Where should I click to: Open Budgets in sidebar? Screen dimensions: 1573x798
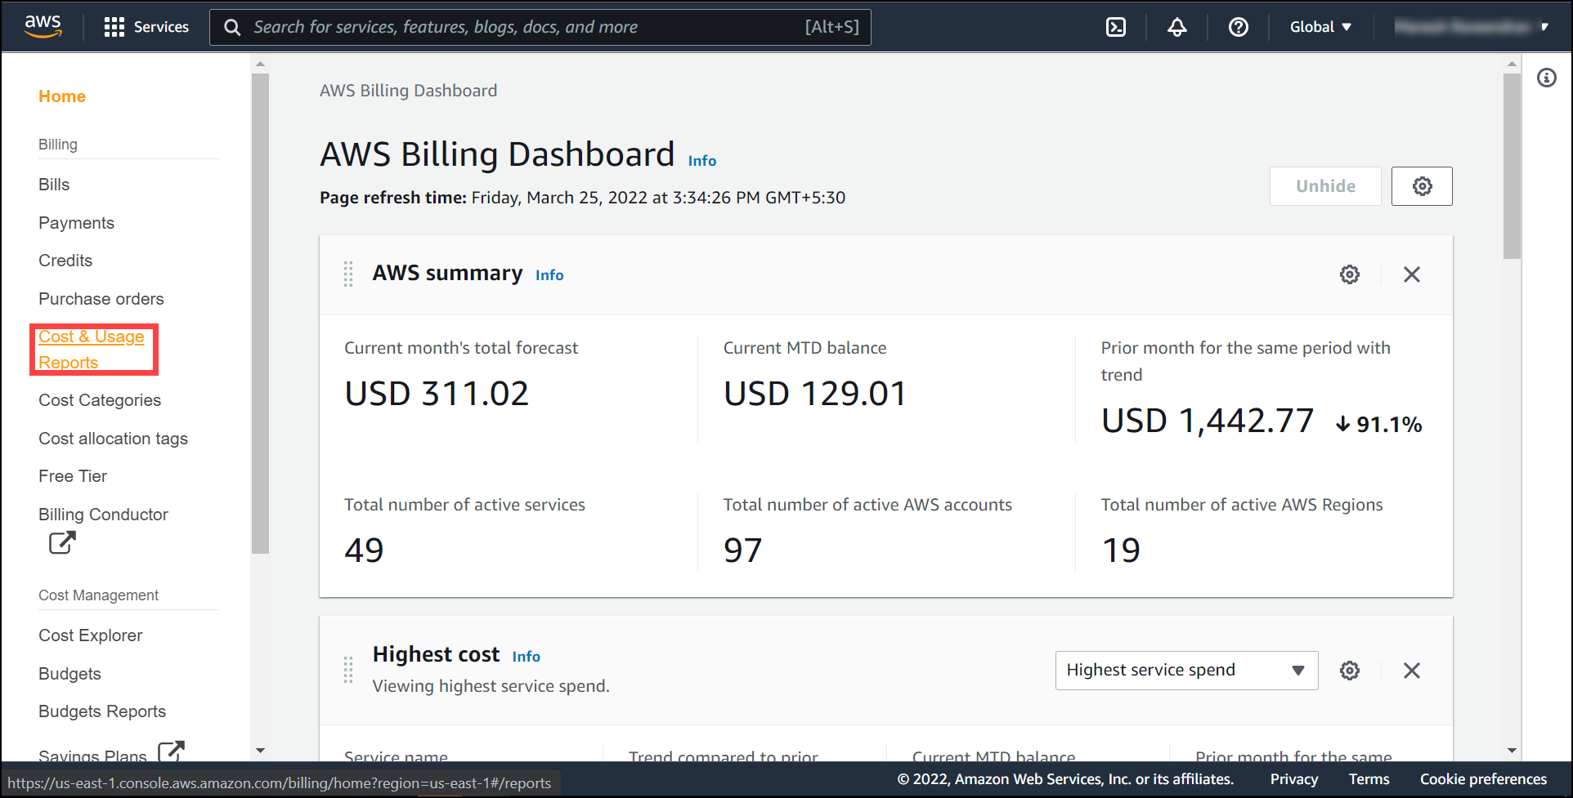point(69,674)
